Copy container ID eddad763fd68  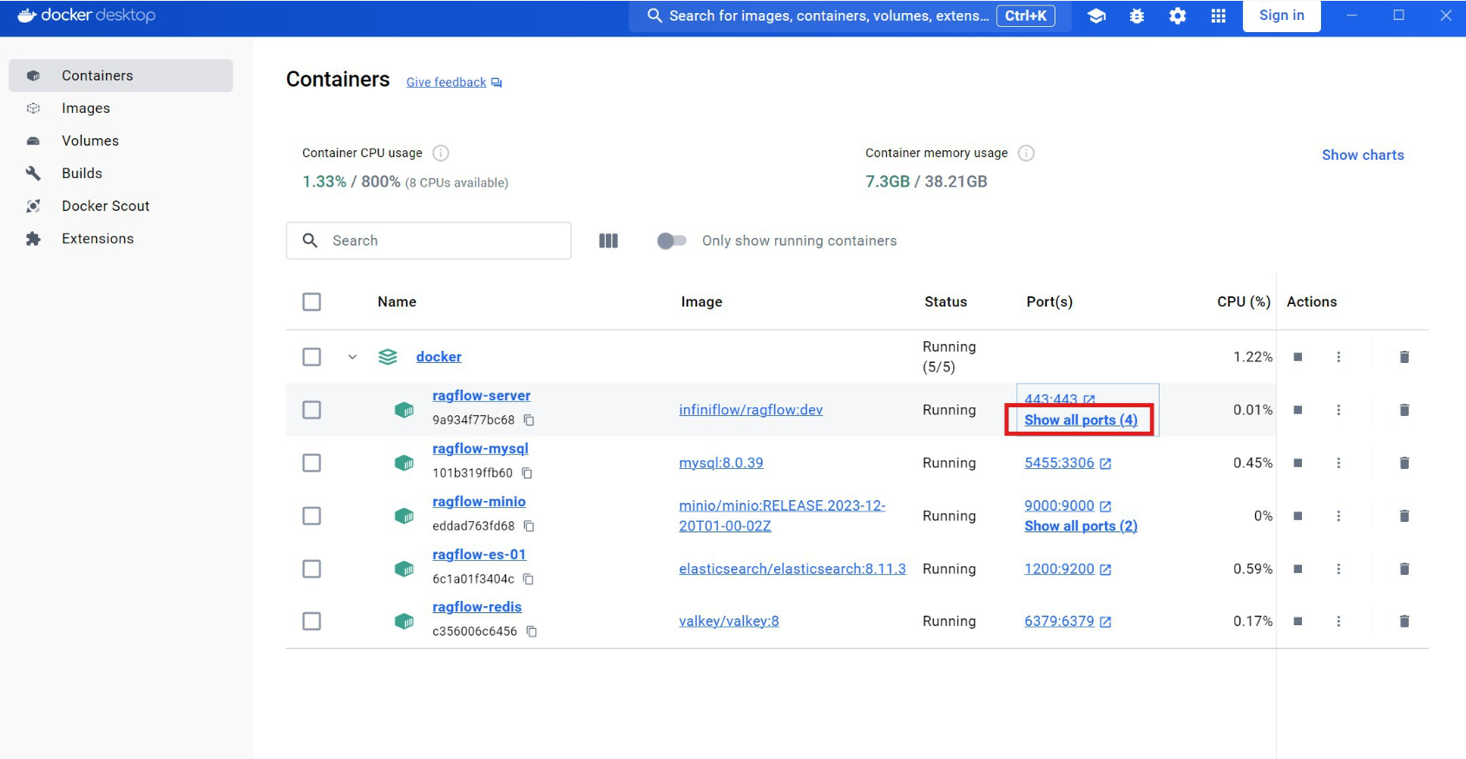pyautogui.click(x=529, y=526)
